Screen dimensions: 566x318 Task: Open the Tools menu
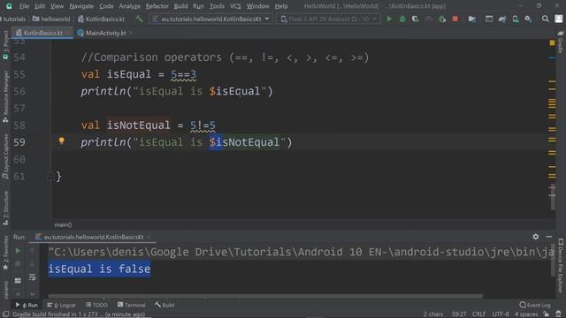point(217,6)
